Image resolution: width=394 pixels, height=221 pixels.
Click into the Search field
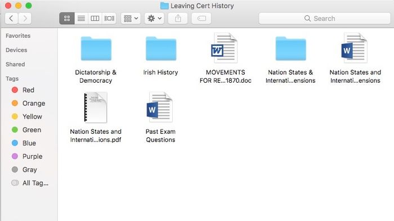click(324, 19)
